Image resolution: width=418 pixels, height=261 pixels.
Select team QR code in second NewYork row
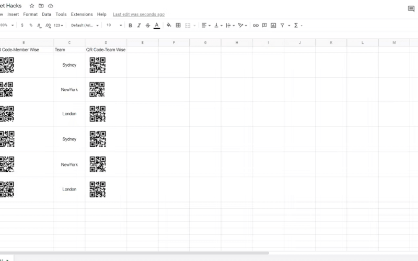pos(98,164)
